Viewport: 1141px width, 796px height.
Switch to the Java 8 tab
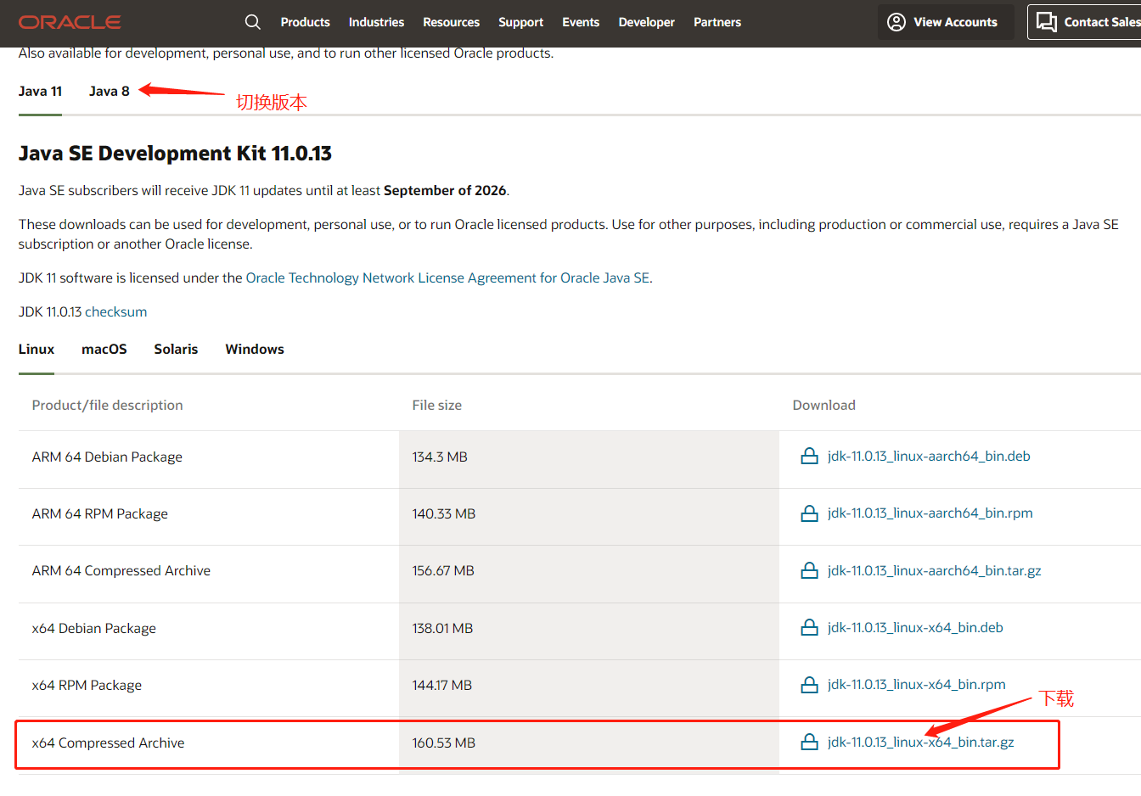[110, 91]
